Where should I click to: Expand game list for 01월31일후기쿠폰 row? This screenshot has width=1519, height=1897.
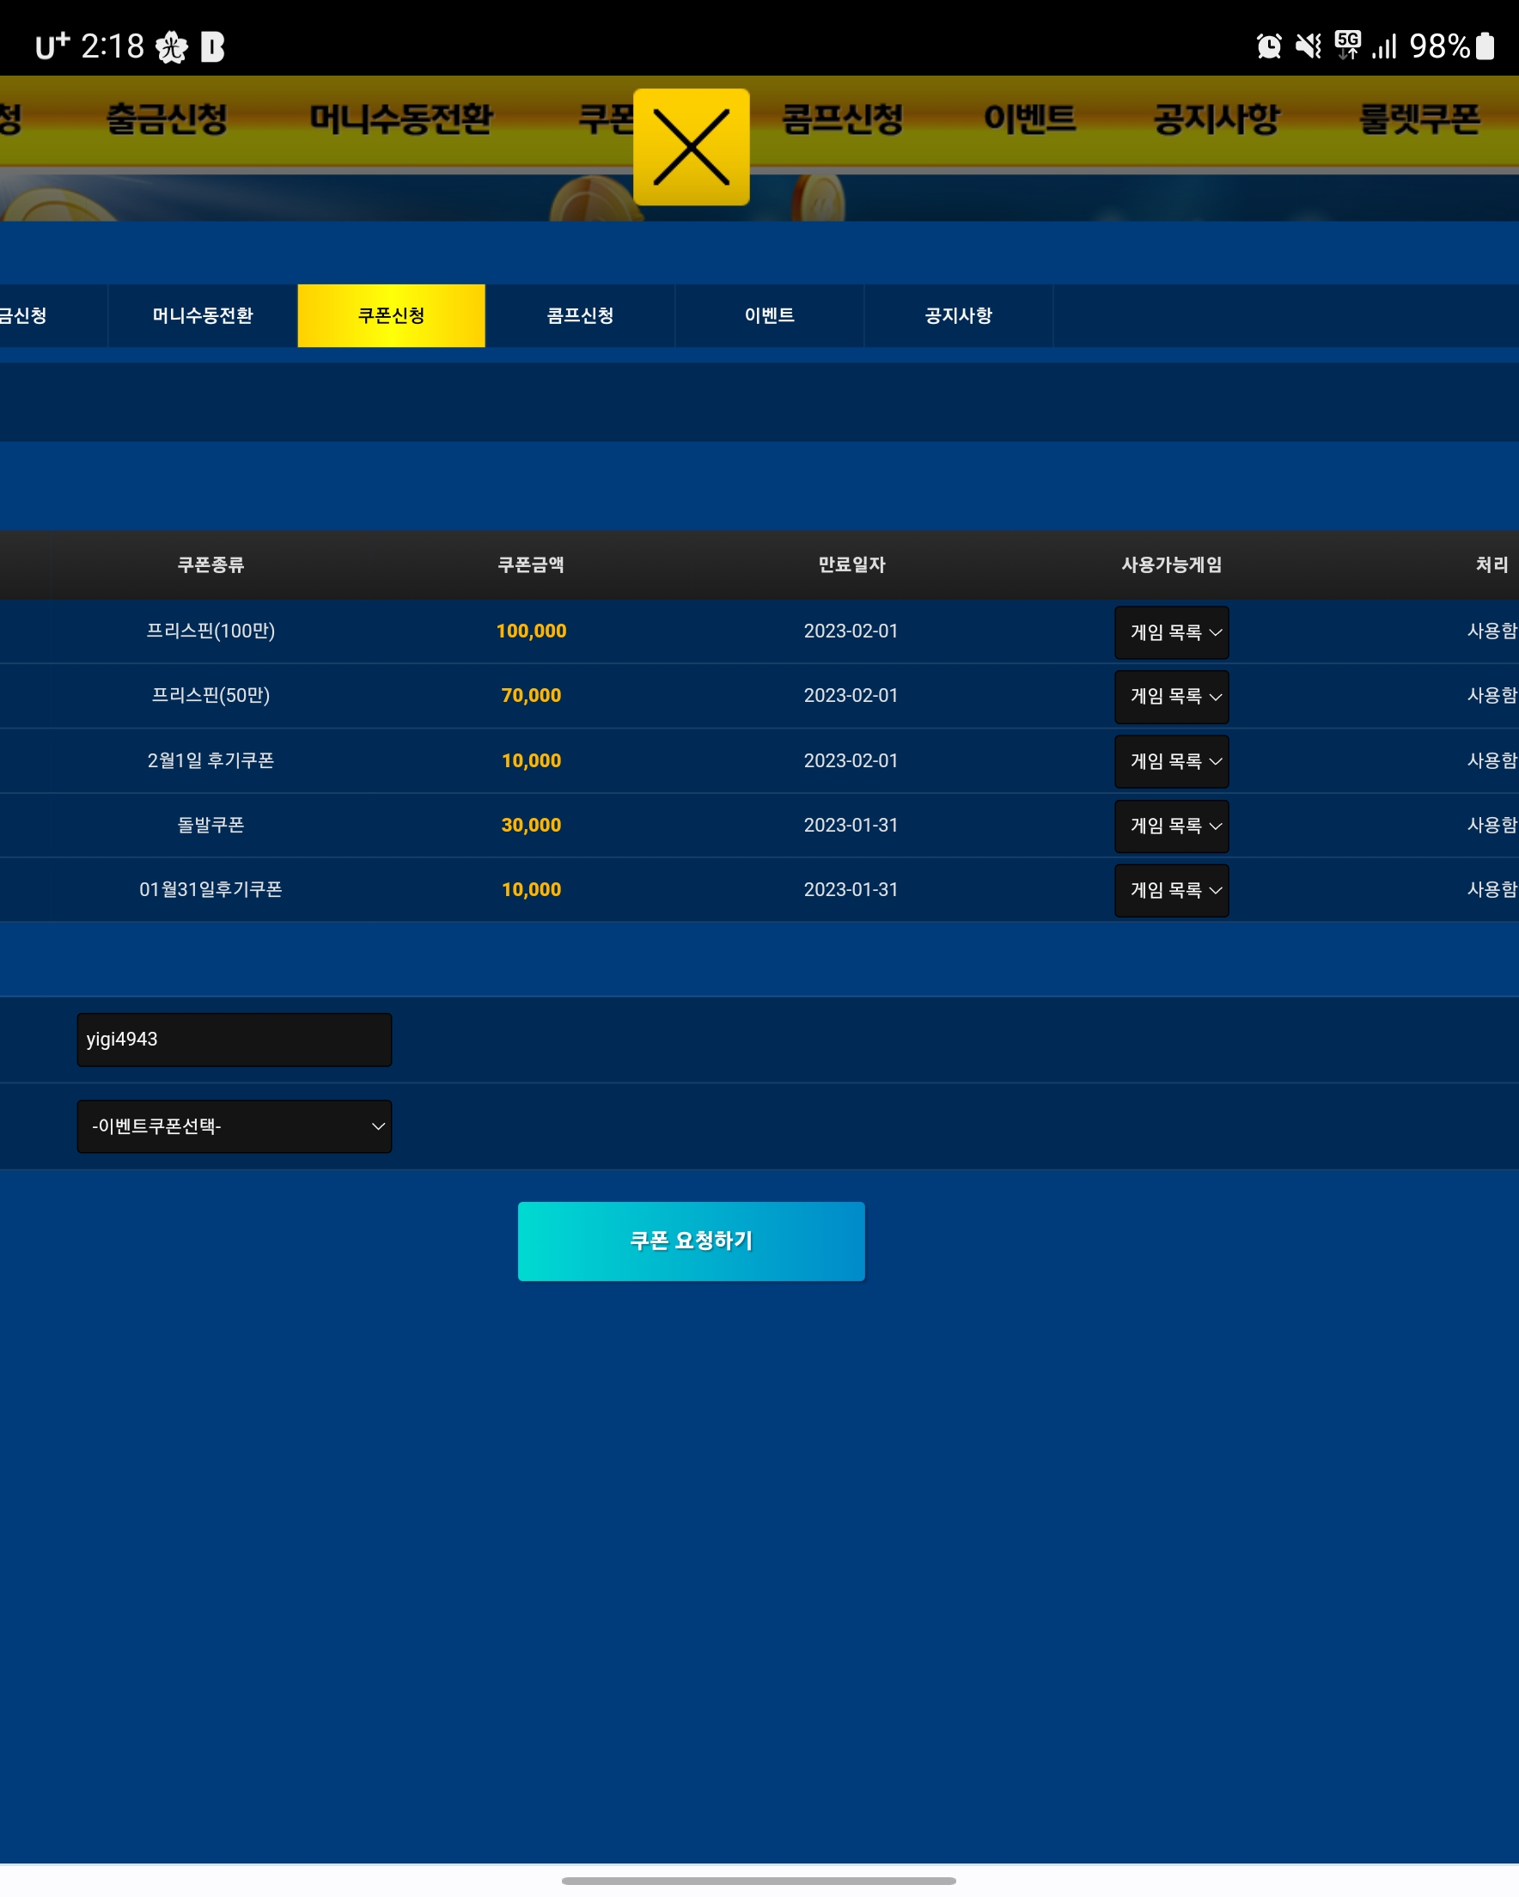pos(1171,890)
